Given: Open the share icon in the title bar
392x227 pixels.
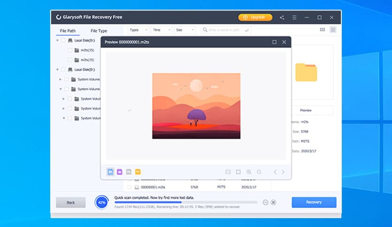Looking at the screenshot, I should (x=282, y=17).
